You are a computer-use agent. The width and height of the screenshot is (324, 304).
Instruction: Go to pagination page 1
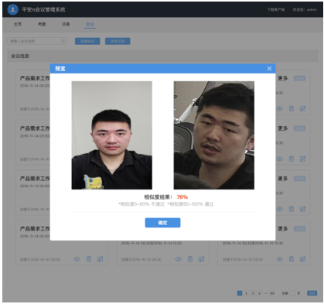pos(240,293)
